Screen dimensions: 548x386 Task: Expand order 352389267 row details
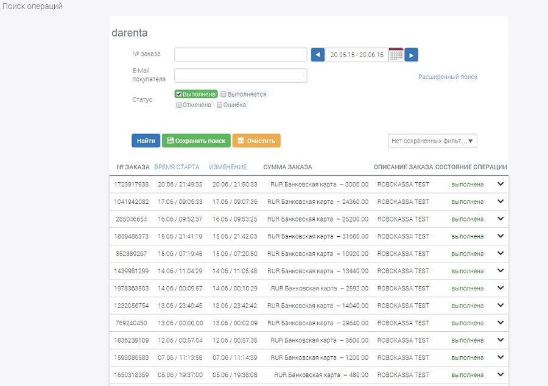pos(501,253)
